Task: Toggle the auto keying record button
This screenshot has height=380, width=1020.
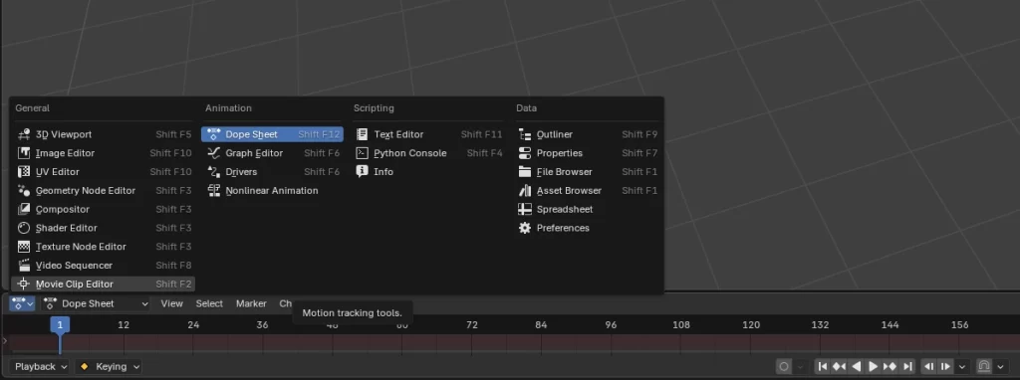Action: [x=785, y=366]
